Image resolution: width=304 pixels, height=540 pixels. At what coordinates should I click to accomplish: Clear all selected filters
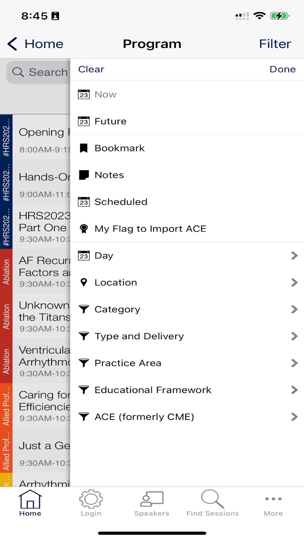[91, 69]
